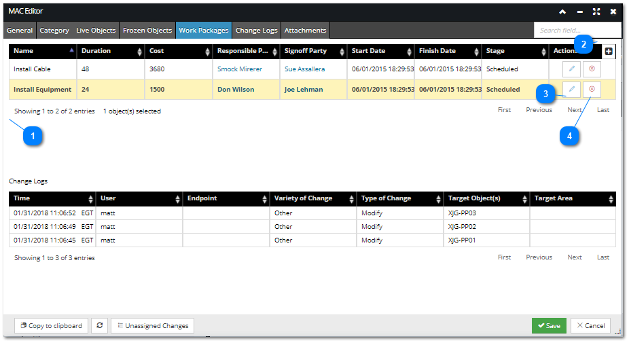The height and width of the screenshot is (343, 629).
Task: Open Don Wilson responsible party link
Action: pyautogui.click(x=236, y=90)
